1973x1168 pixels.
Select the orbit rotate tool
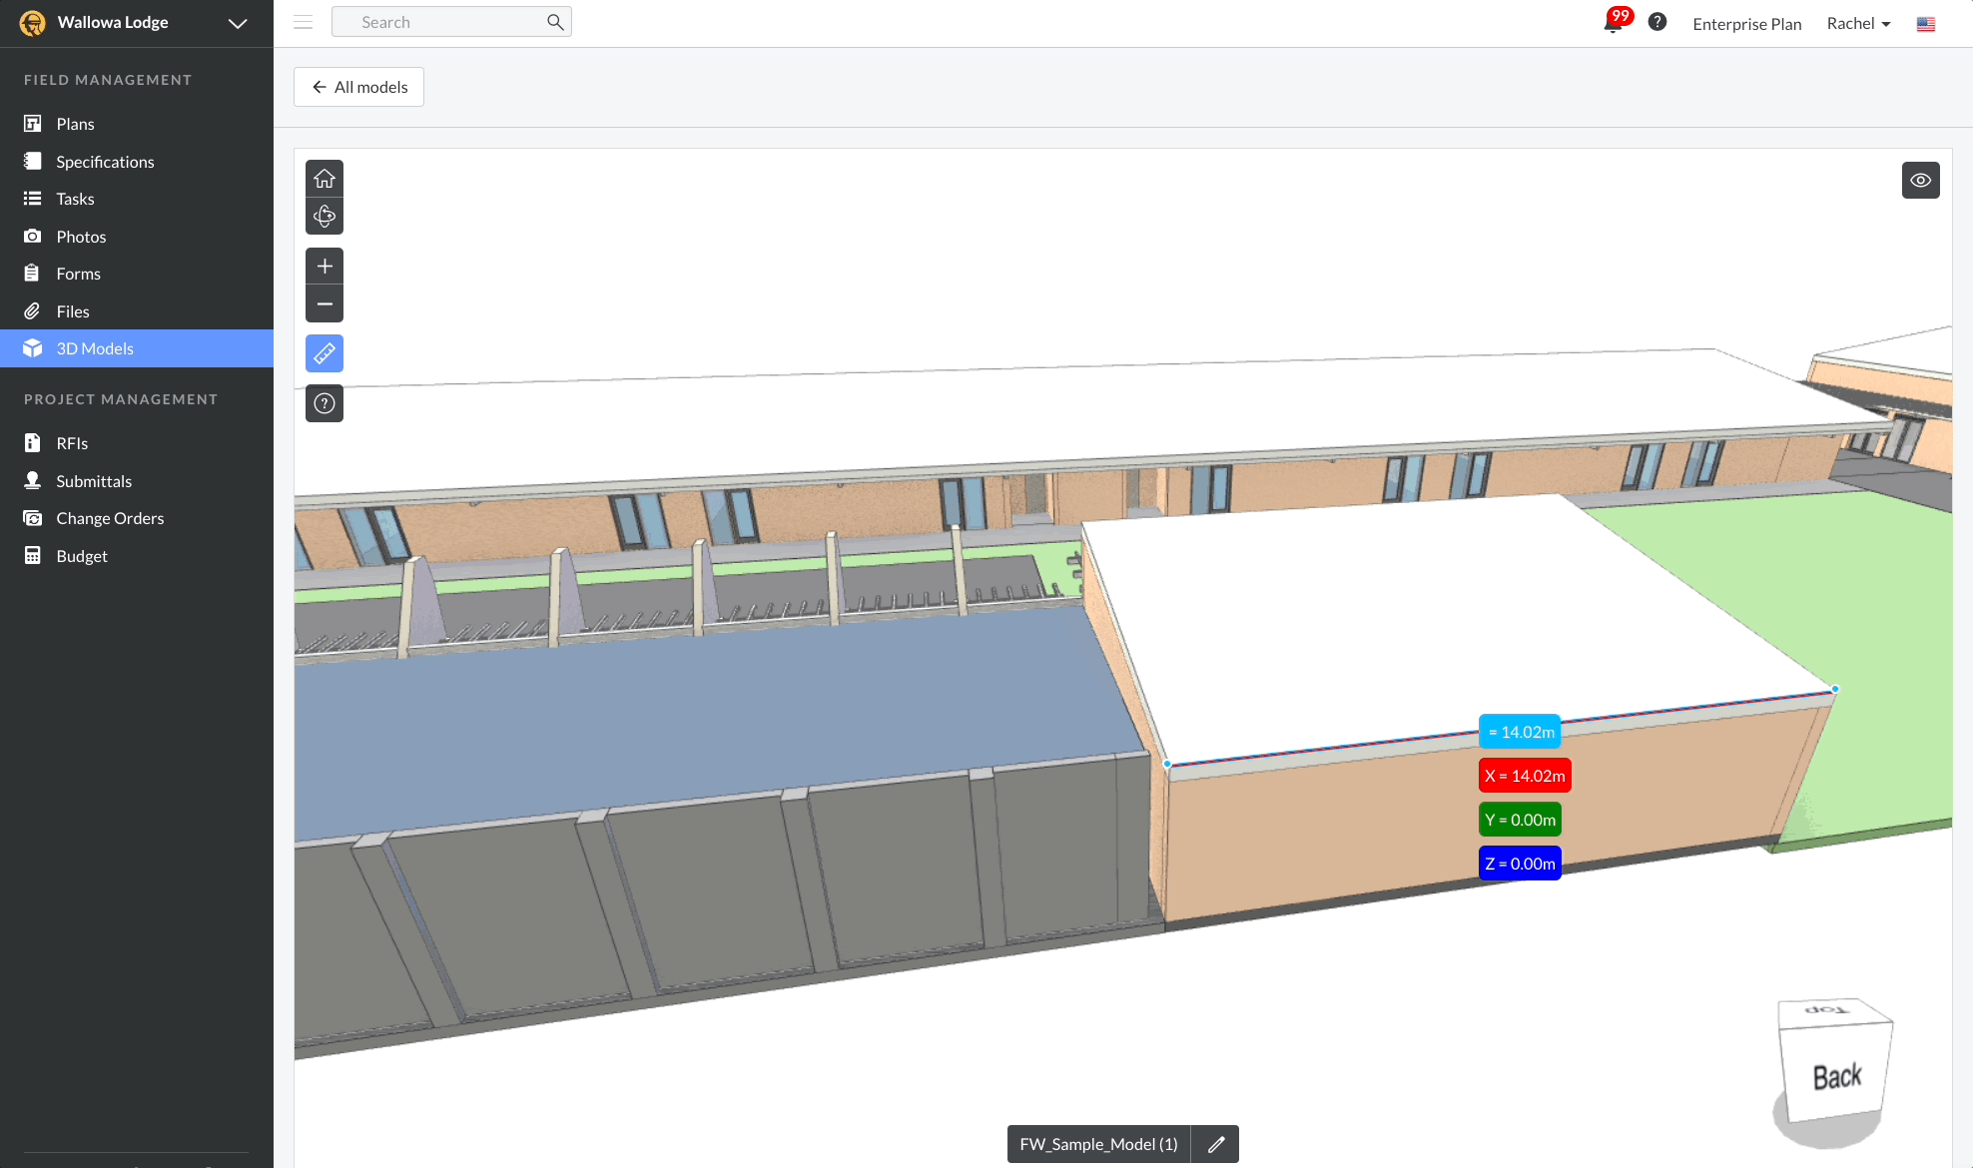(x=325, y=216)
